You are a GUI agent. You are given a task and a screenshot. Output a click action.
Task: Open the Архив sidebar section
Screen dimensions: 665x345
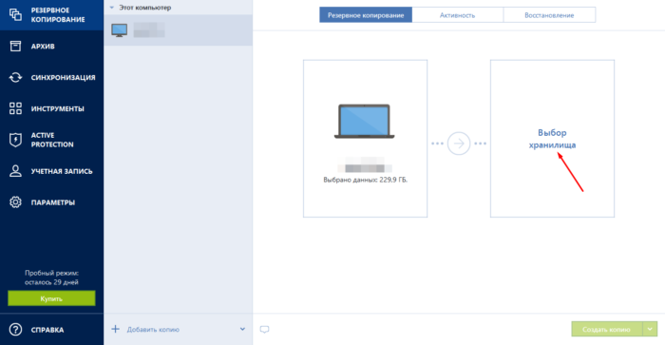(x=51, y=47)
